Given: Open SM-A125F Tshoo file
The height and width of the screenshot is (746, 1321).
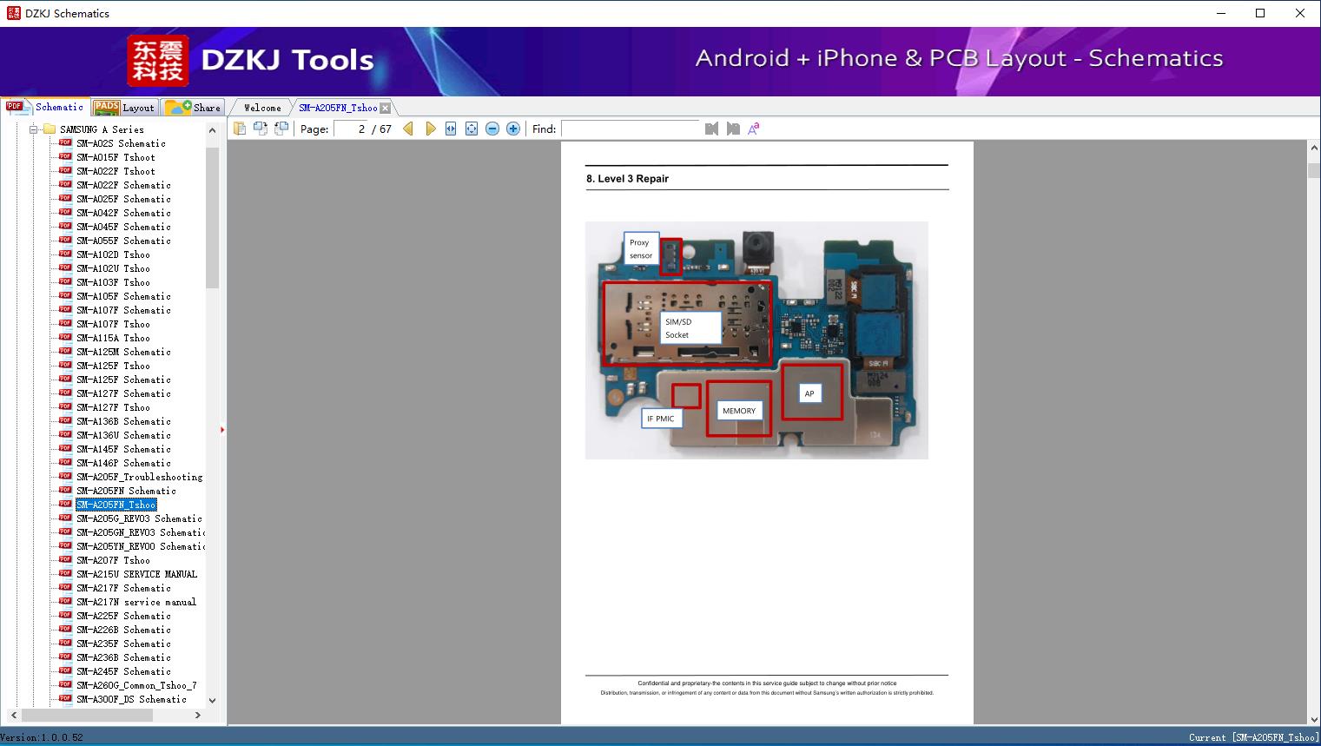Looking at the screenshot, I should (113, 366).
